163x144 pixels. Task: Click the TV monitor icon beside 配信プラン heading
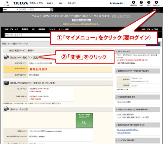click(6, 83)
